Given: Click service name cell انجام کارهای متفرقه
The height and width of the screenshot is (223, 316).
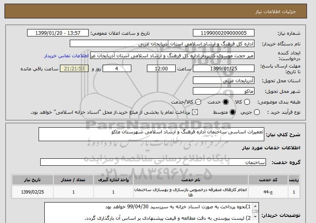Looking at the screenshot, I should [191, 192].
